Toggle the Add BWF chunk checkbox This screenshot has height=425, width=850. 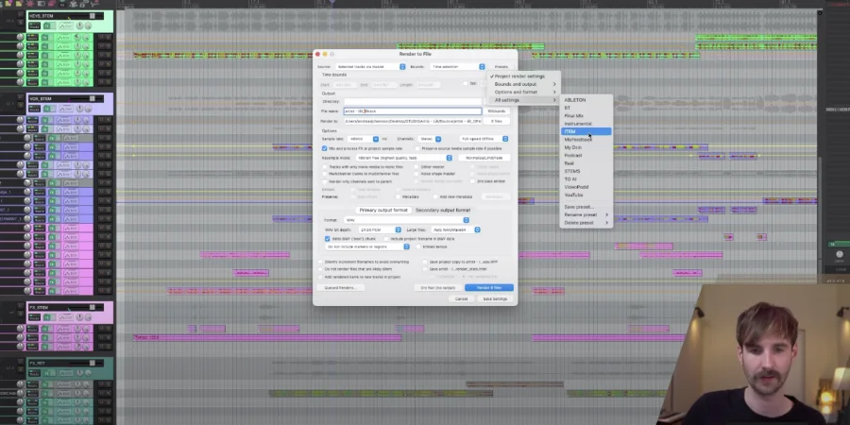point(327,239)
